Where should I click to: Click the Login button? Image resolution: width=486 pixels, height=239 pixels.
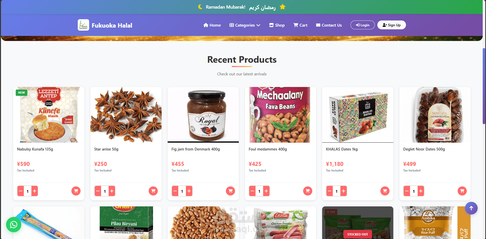click(362, 25)
